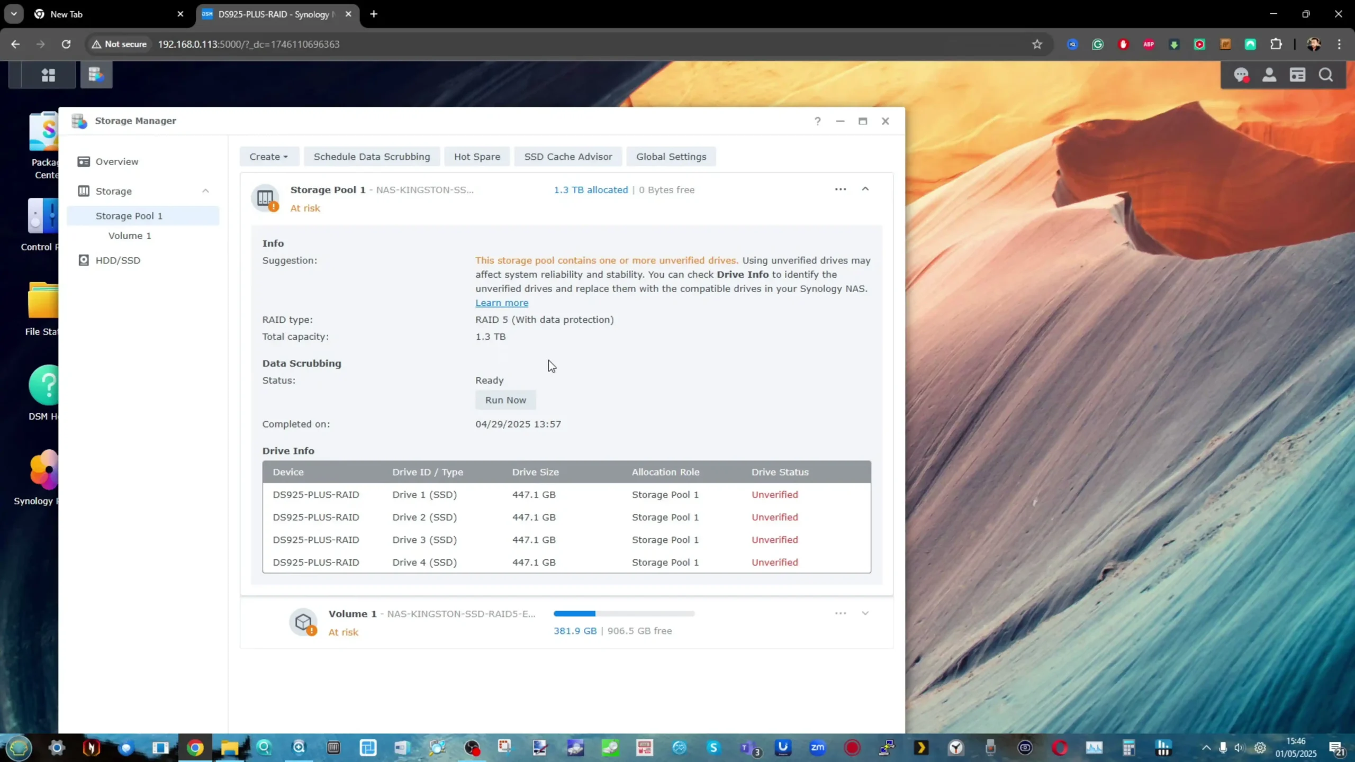Open Zoom from the Windows taskbar
Image resolution: width=1355 pixels, height=762 pixels.
coord(817,748)
